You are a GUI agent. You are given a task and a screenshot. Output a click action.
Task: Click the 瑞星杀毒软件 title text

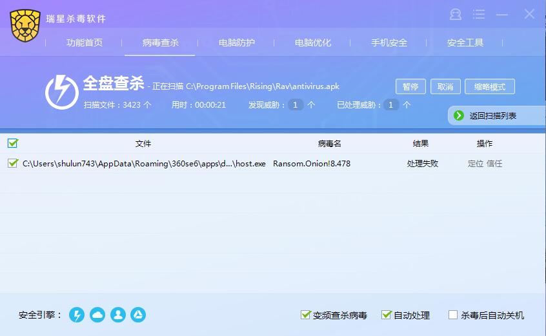pyautogui.click(x=76, y=19)
